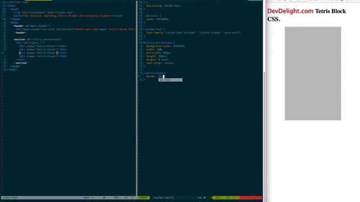Click the red trailing warning segment in status line
This screenshot has height=202, width=360.
(251, 198)
